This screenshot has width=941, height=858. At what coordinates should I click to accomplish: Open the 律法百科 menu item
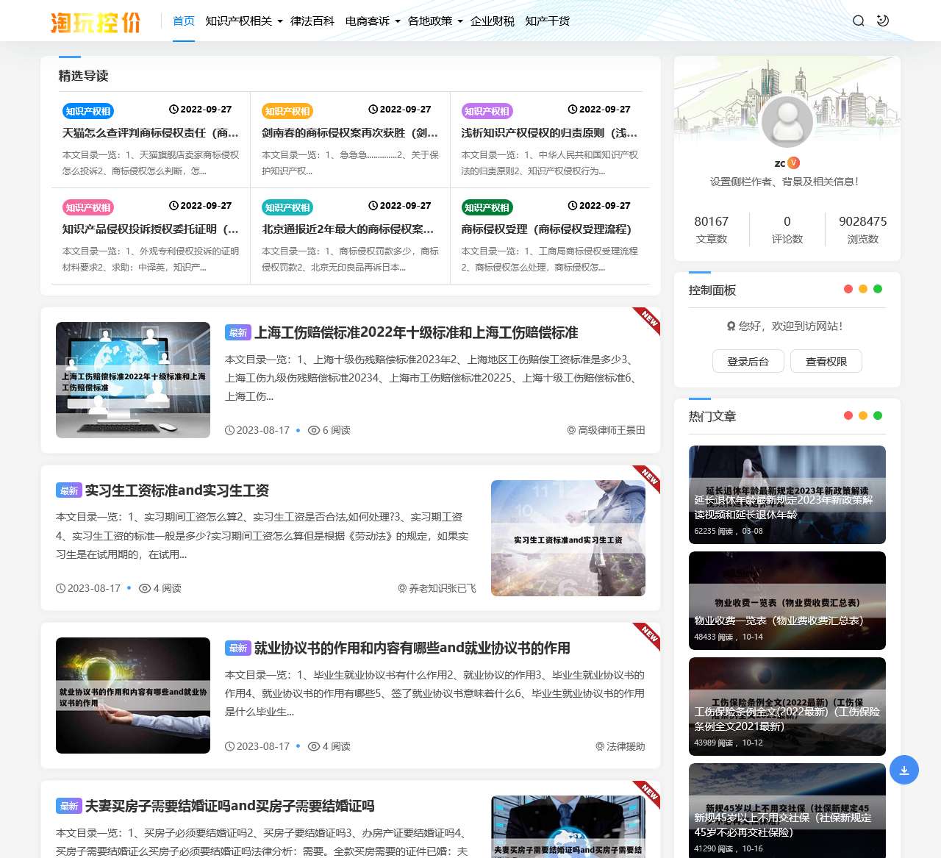tap(312, 21)
